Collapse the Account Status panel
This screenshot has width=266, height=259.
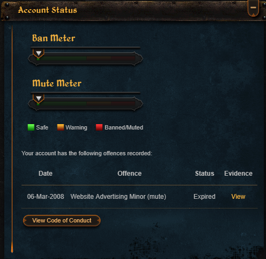point(253,8)
